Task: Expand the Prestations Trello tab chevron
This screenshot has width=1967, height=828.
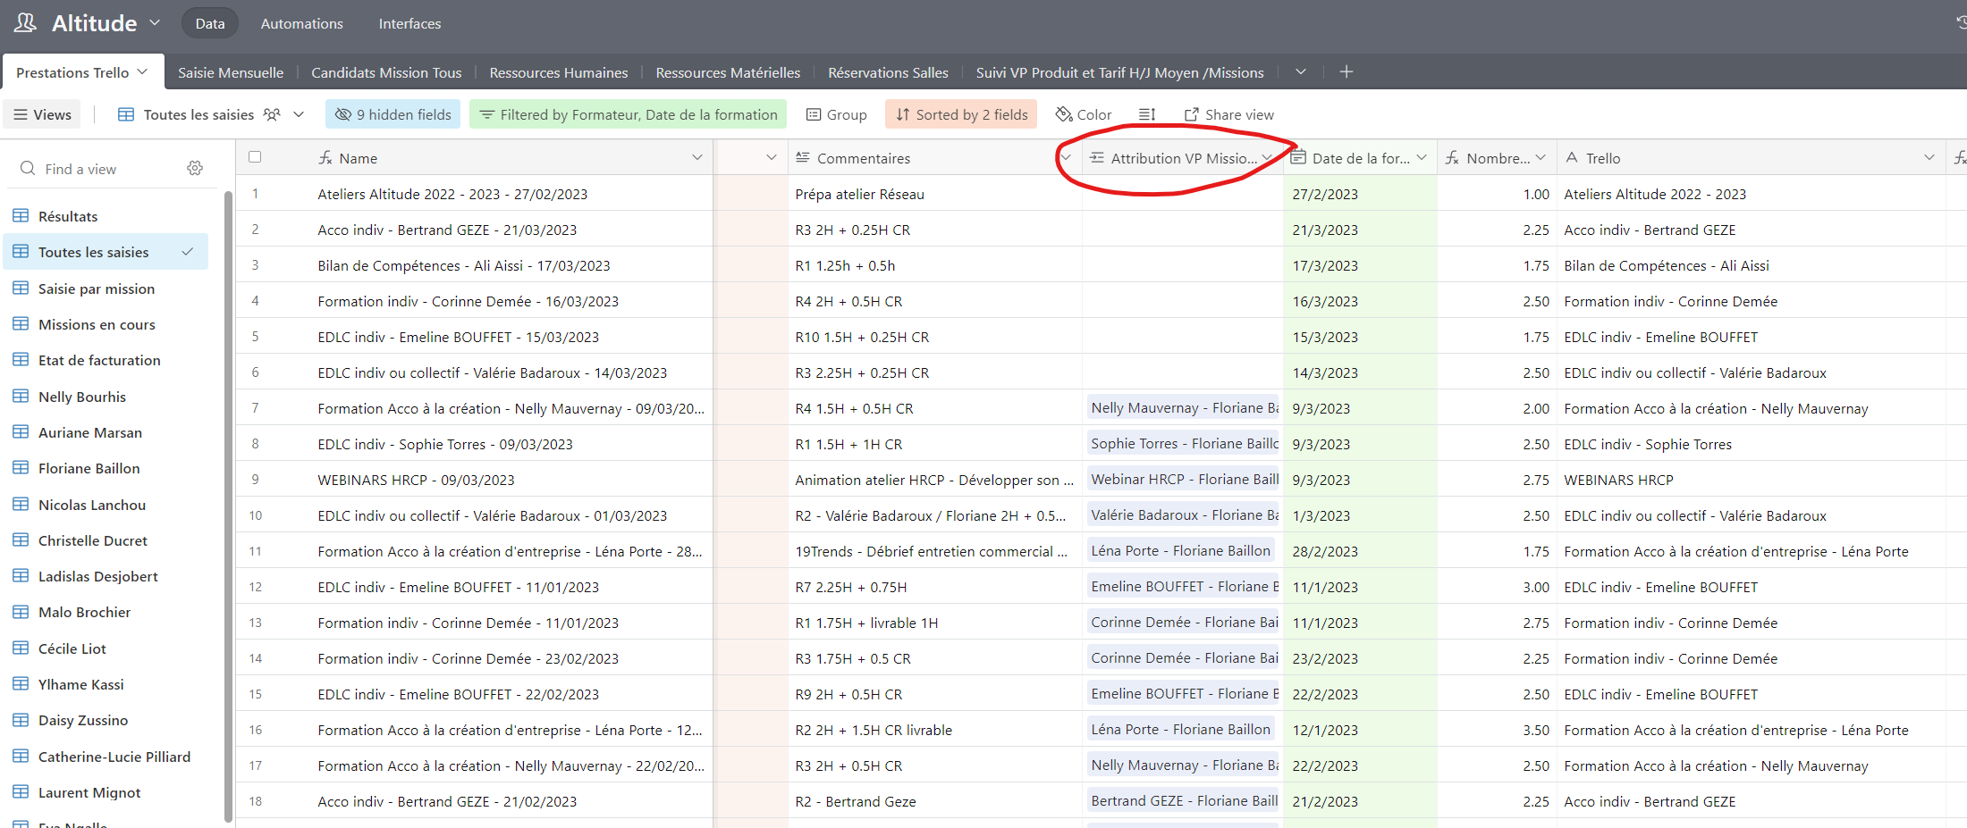Action: 142,71
